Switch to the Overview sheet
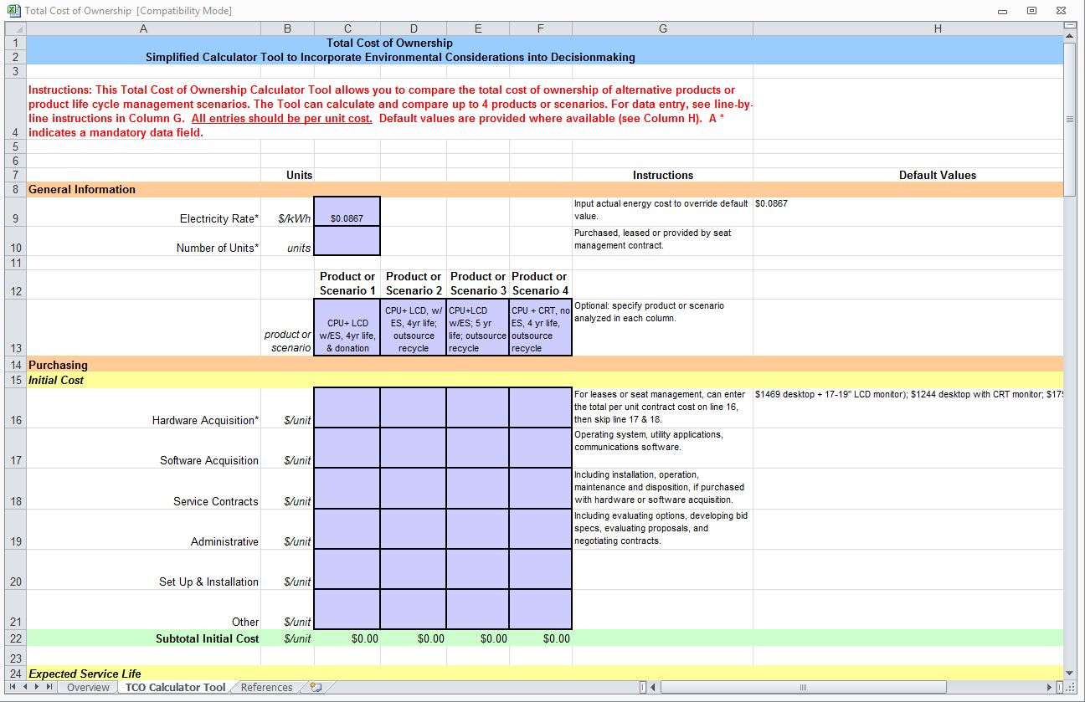1085x702 pixels. coord(87,686)
